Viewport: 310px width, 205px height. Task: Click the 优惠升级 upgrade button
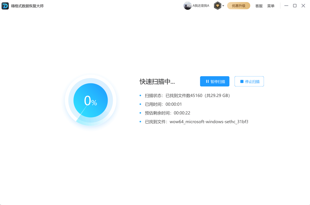point(238,5)
